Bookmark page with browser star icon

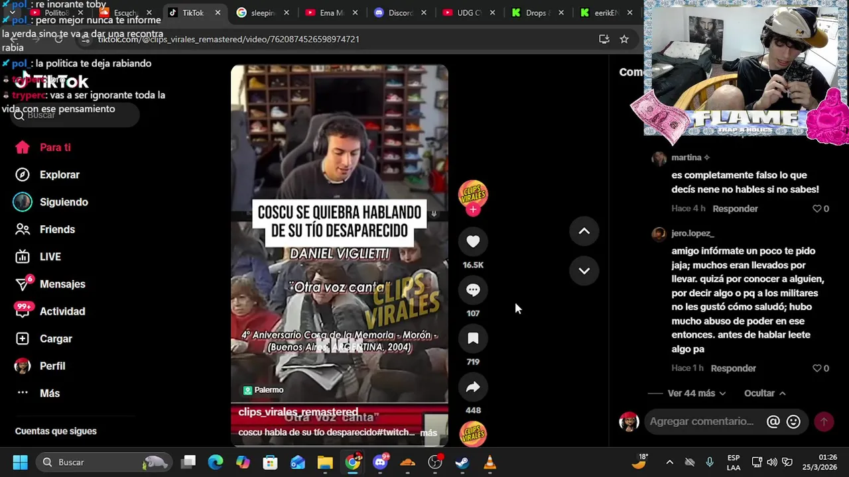point(624,39)
